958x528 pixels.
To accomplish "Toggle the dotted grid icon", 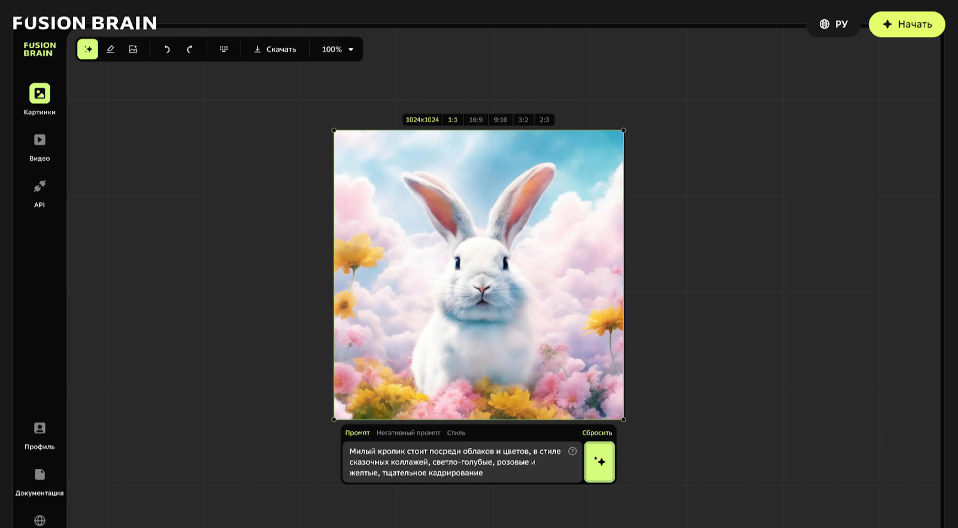I will 224,49.
